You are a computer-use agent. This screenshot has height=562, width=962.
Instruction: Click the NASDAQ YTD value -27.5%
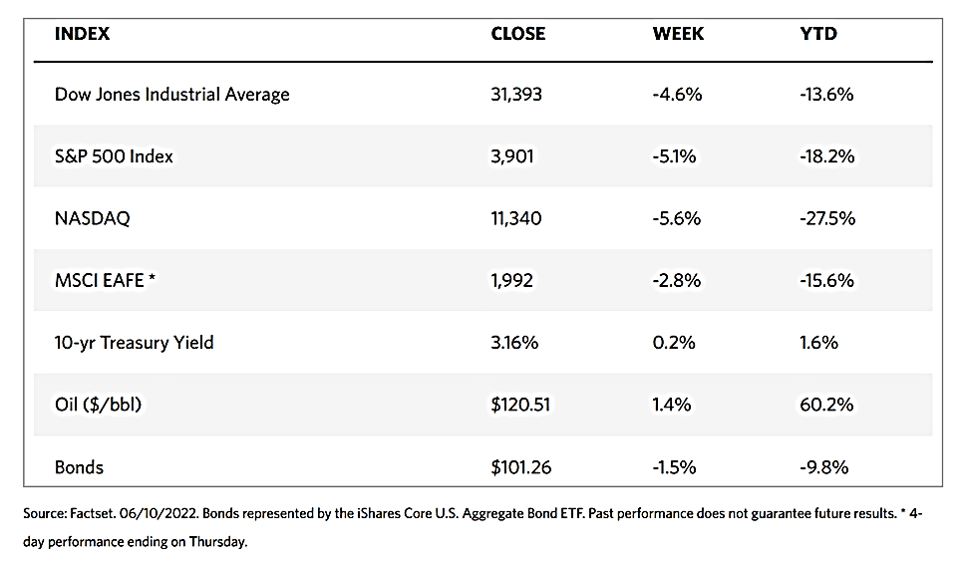(827, 218)
